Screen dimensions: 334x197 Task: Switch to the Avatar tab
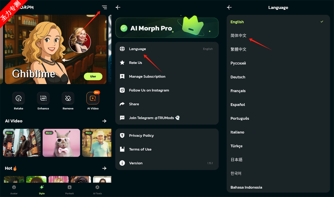point(14,190)
